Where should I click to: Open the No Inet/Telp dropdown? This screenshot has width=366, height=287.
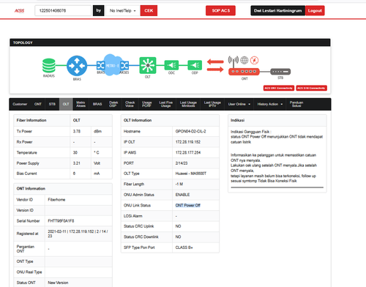(123, 11)
